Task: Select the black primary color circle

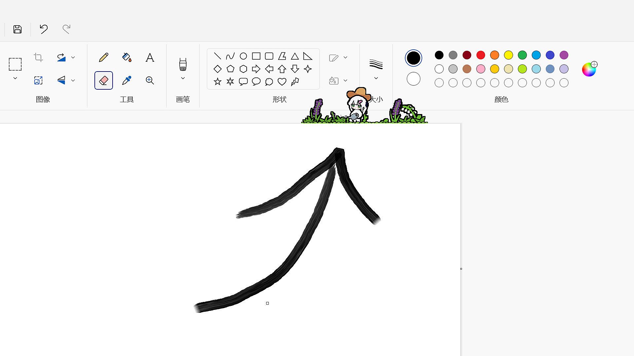Action: click(x=413, y=58)
